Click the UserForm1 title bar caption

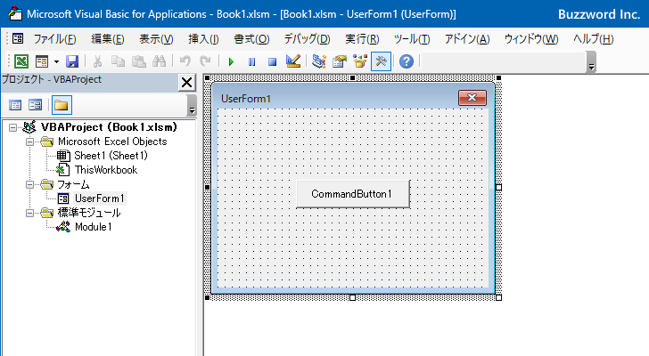[246, 99]
